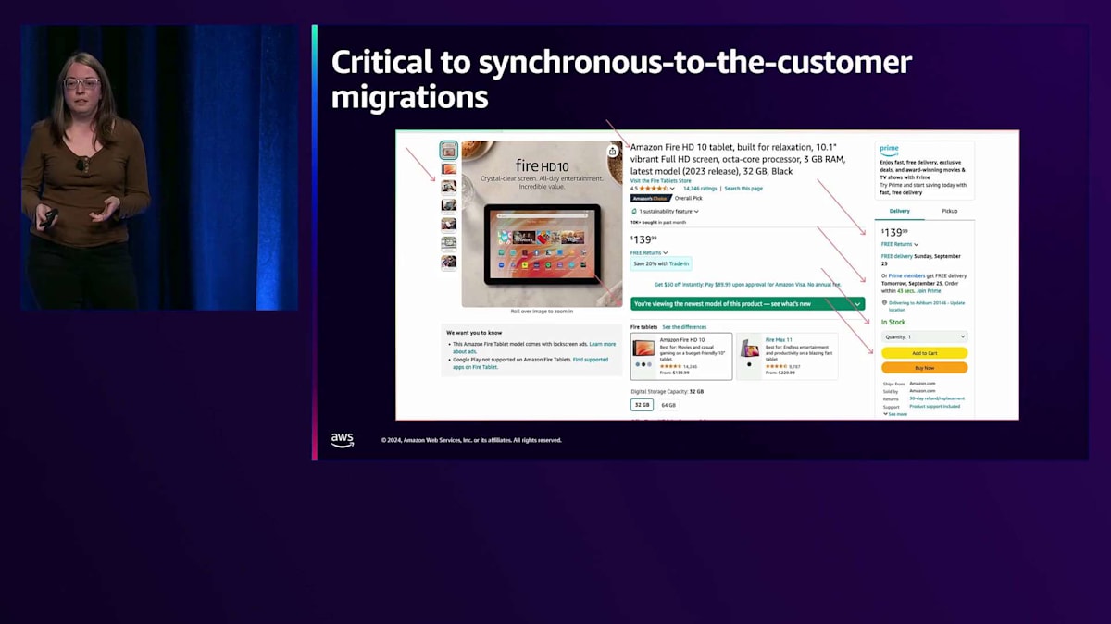Click the location pin icon by Ashburn
The height and width of the screenshot is (624, 1111).
pos(884,302)
